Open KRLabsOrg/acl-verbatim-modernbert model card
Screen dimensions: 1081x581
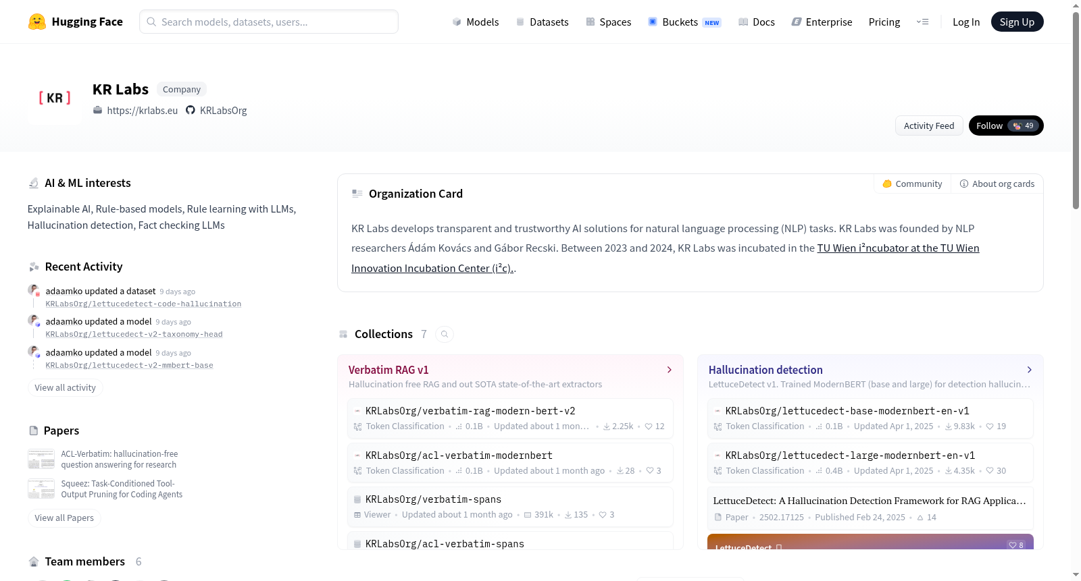tap(510, 462)
